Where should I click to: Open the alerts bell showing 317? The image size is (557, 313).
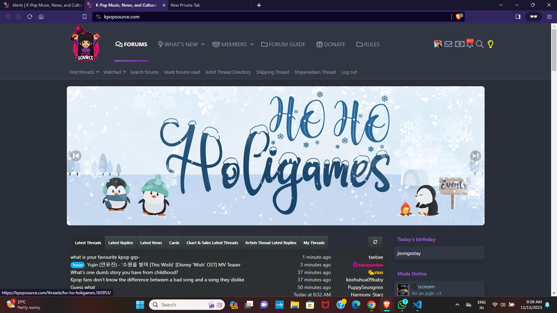470,43
